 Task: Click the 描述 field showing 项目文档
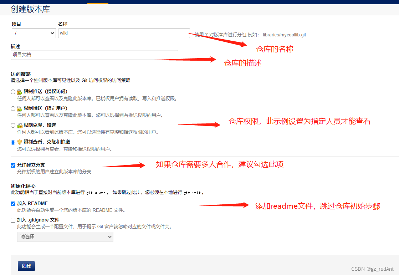(94, 55)
